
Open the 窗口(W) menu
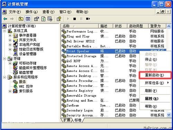point(65,12)
